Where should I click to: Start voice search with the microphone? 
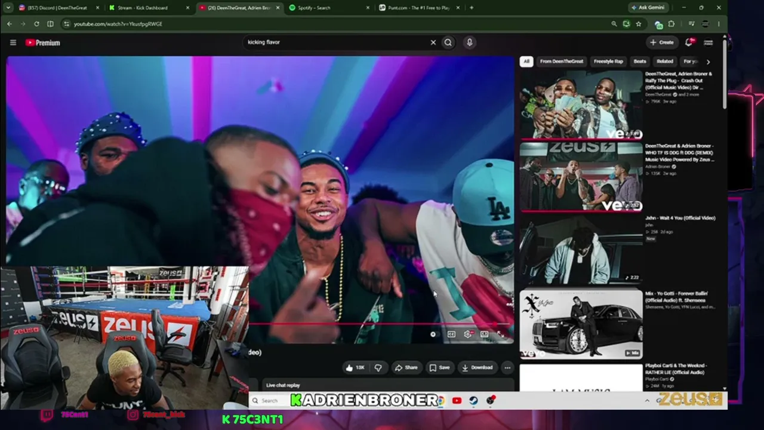[x=470, y=42]
